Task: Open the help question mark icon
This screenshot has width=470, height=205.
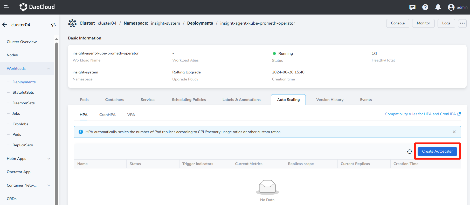Action: click(425, 7)
